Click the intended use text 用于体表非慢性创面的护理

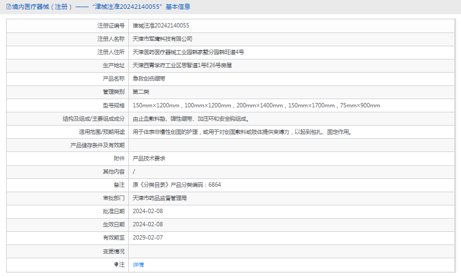pyautogui.click(x=242, y=132)
